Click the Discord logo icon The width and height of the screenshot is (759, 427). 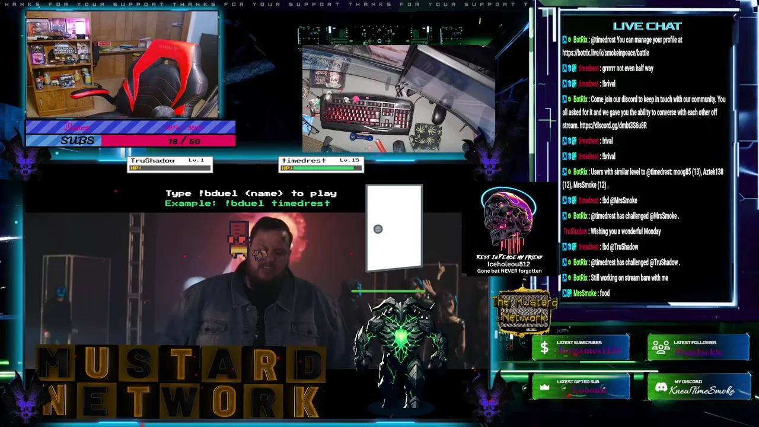[x=661, y=387]
